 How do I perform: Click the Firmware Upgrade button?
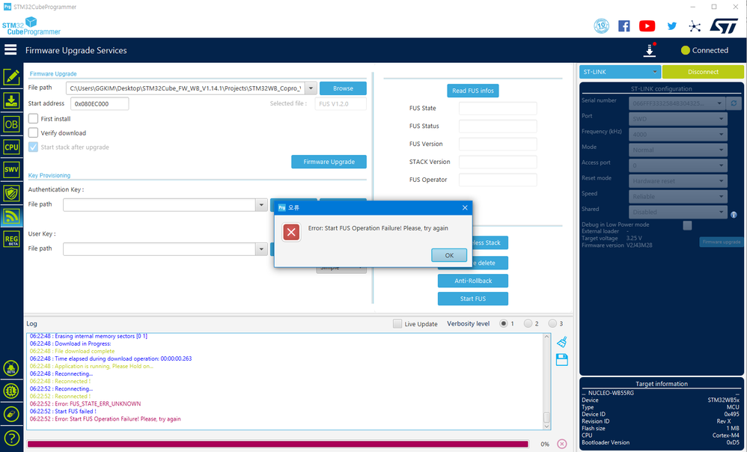click(329, 162)
